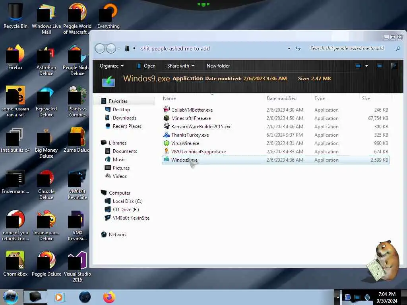Open the Organize dropdown menu
The height and width of the screenshot is (305, 407).
click(x=112, y=66)
